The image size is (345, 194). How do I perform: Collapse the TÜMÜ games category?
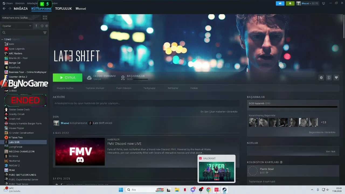click(x=2, y=39)
